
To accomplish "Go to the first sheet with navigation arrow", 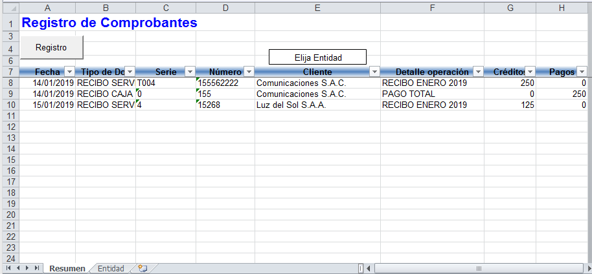I will tap(8, 268).
